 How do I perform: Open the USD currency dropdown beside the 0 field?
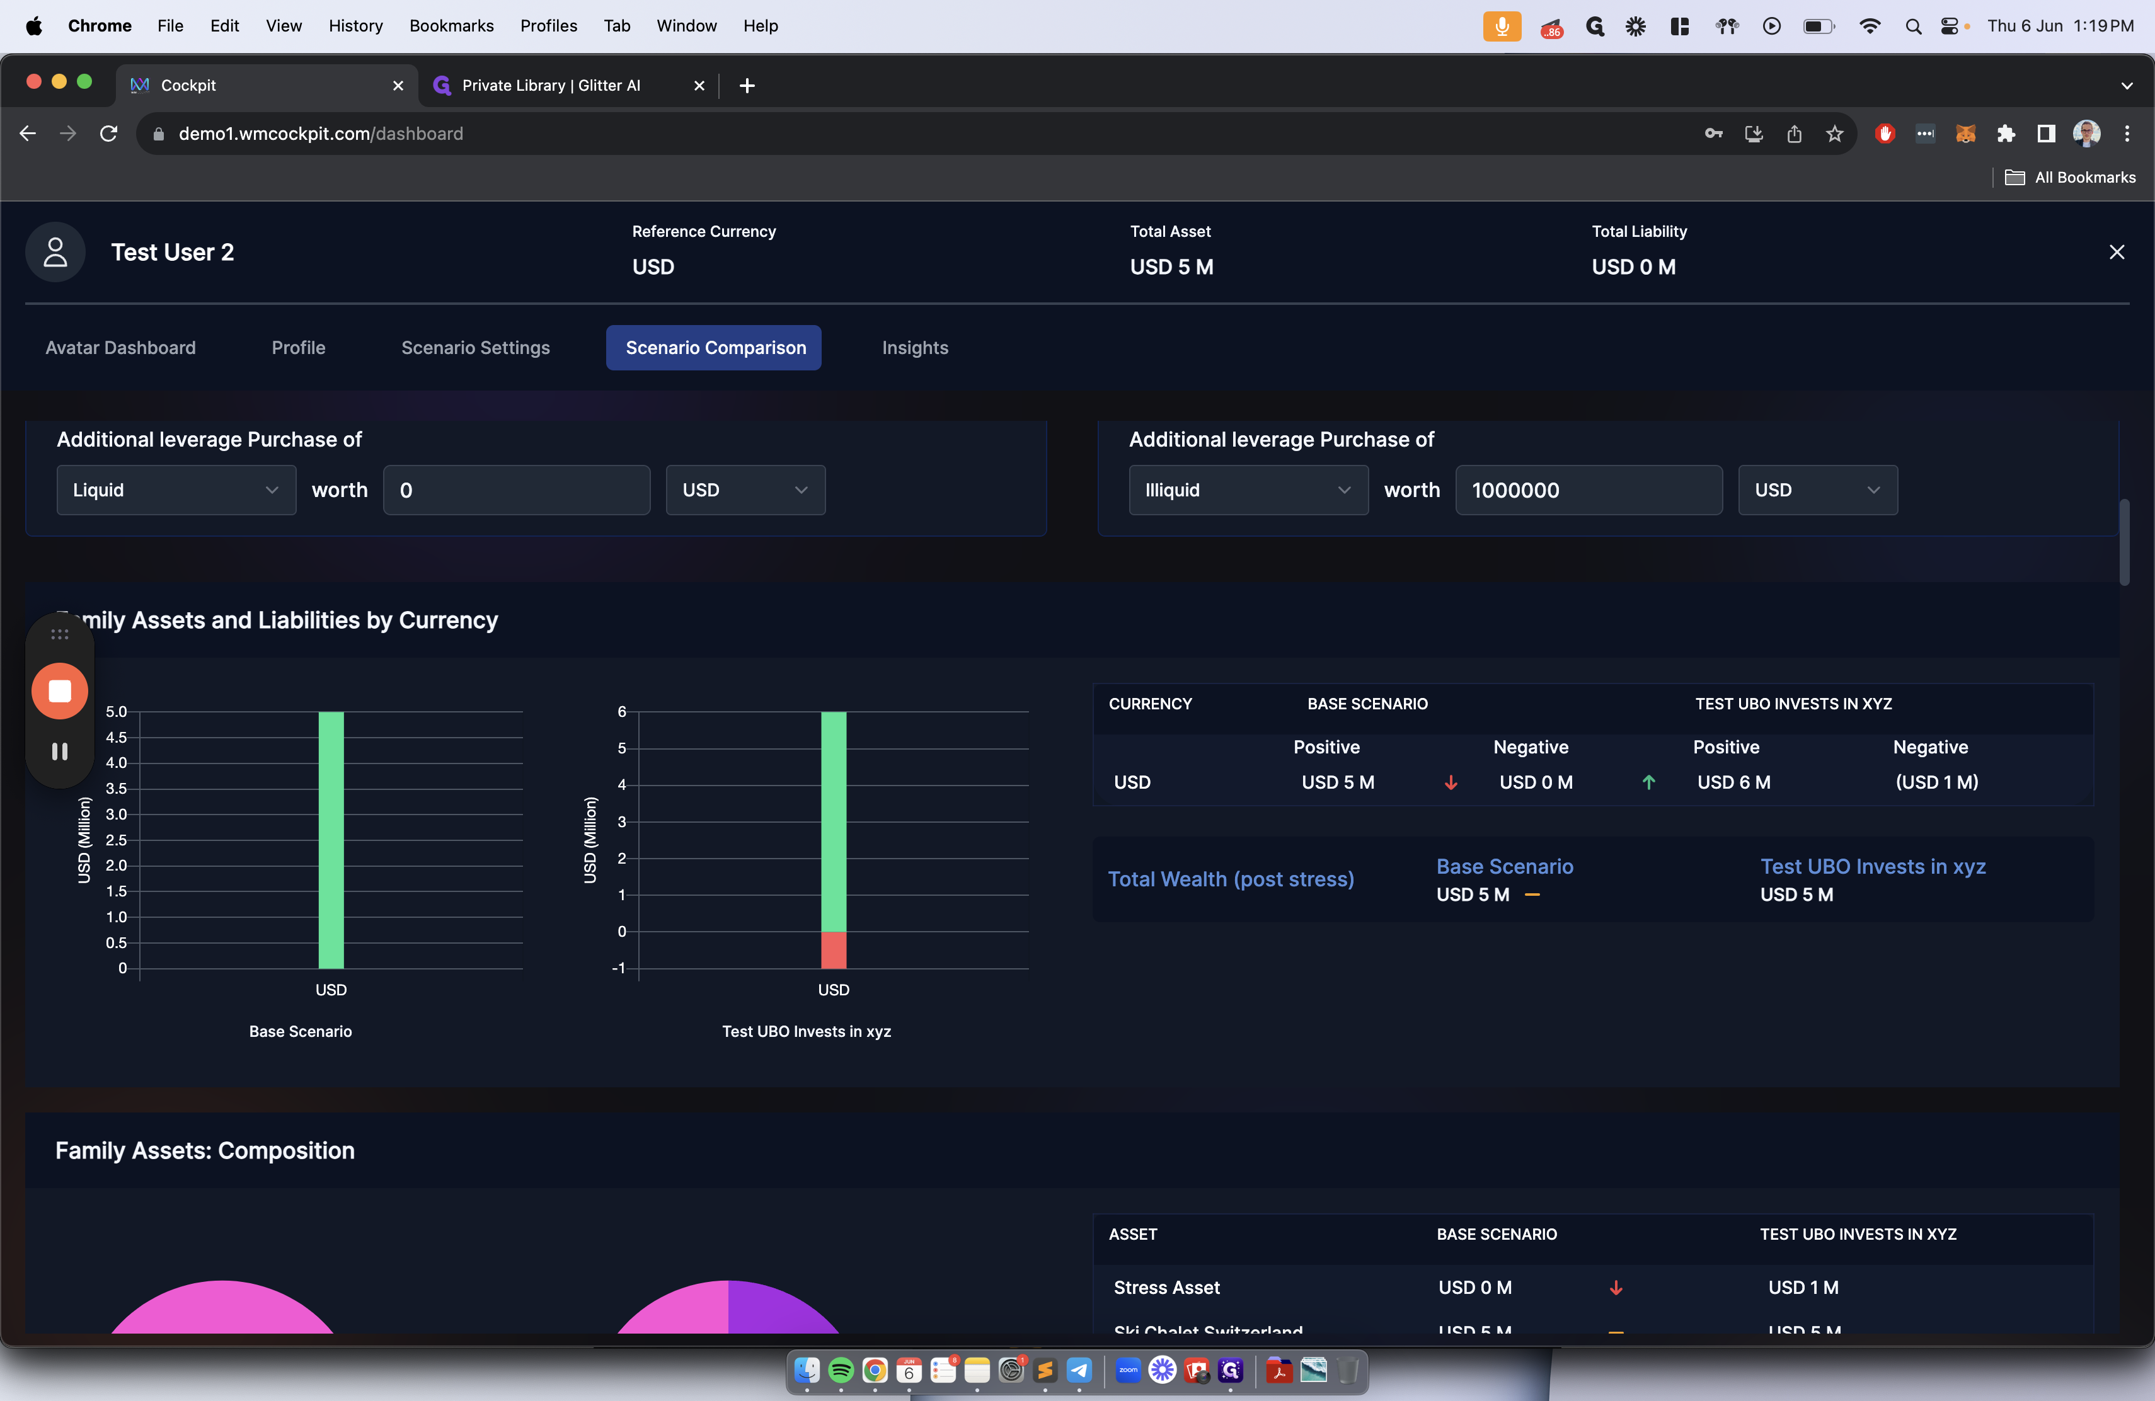[745, 491]
